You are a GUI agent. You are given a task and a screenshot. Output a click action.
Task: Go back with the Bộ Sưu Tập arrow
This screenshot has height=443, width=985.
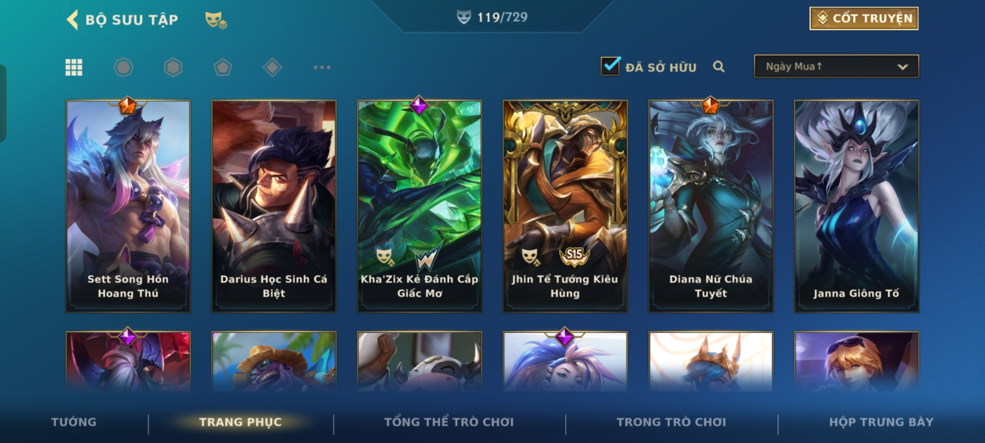coord(72,20)
